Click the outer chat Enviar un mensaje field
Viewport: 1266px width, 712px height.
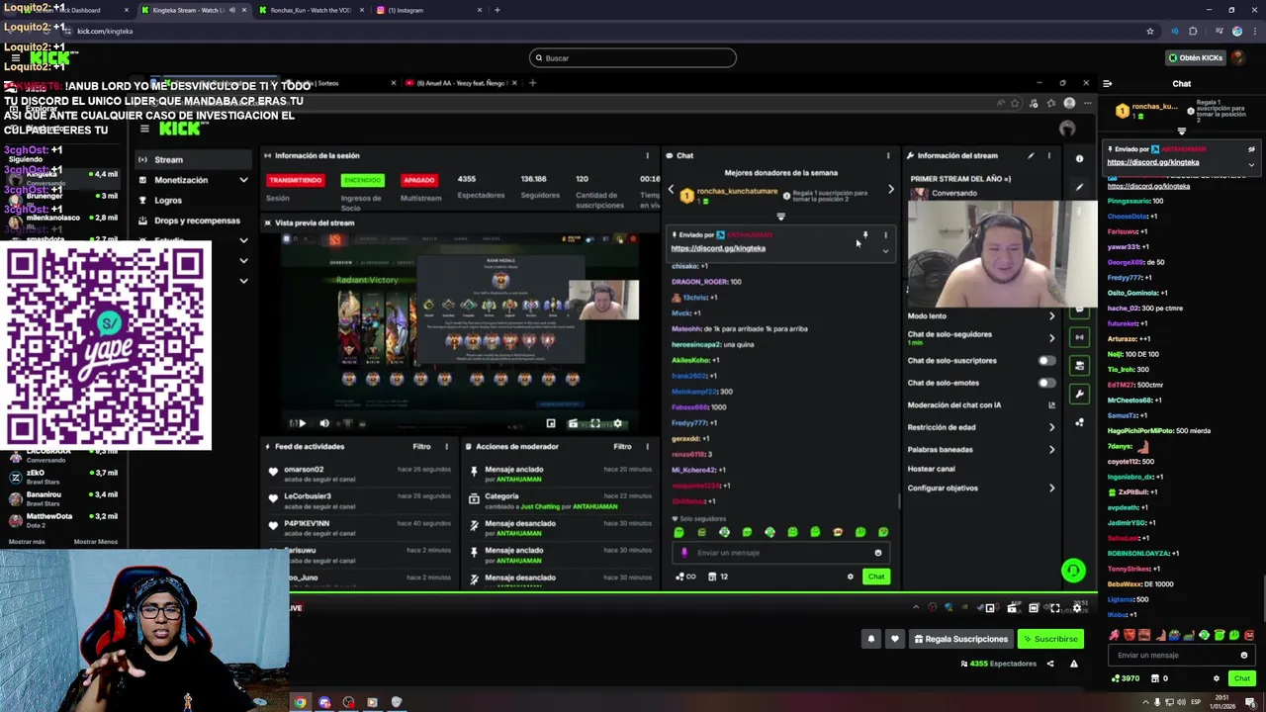pyautogui.click(x=1182, y=655)
